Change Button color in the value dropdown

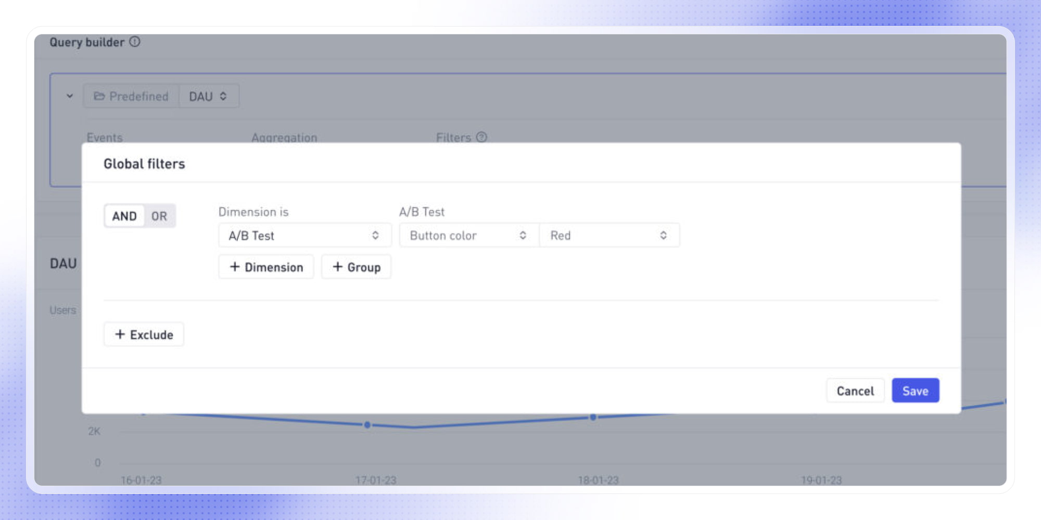(467, 235)
